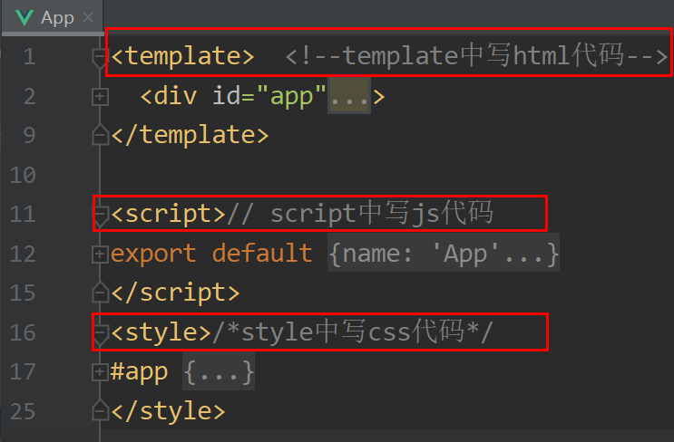Viewport: 674px width, 442px height.
Task: Click the export keyword
Action: [153, 254]
